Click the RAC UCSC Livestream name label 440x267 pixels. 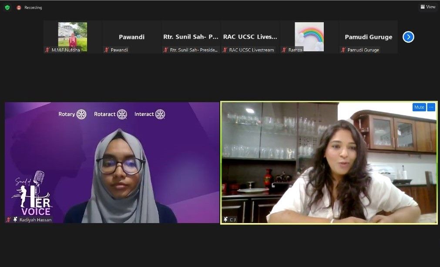pyautogui.click(x=252, y=50)
